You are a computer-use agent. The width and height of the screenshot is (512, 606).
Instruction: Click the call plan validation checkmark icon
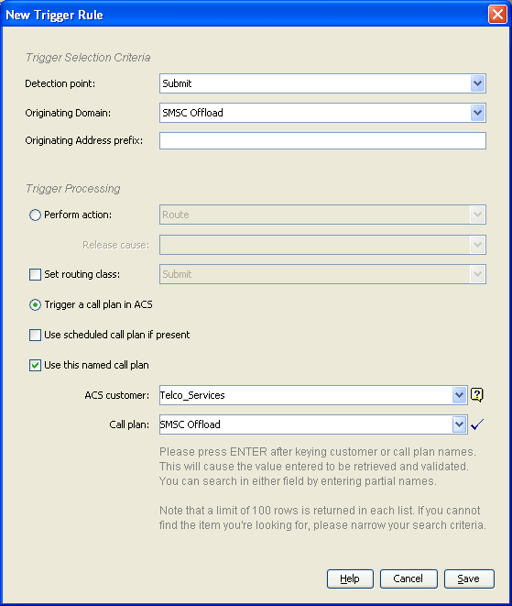click(477, 424)
